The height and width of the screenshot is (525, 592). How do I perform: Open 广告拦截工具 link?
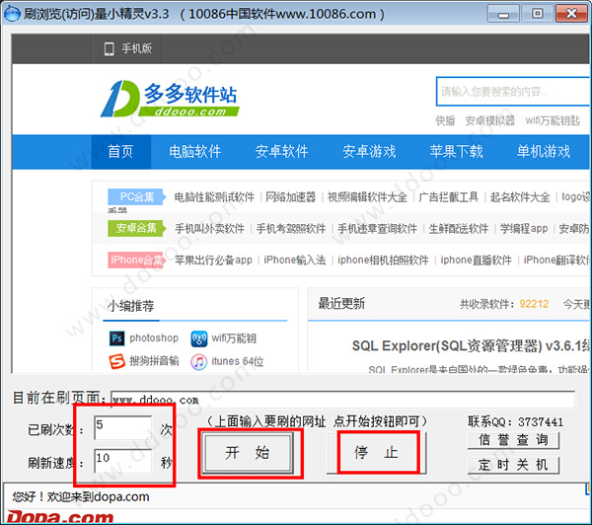448,197
